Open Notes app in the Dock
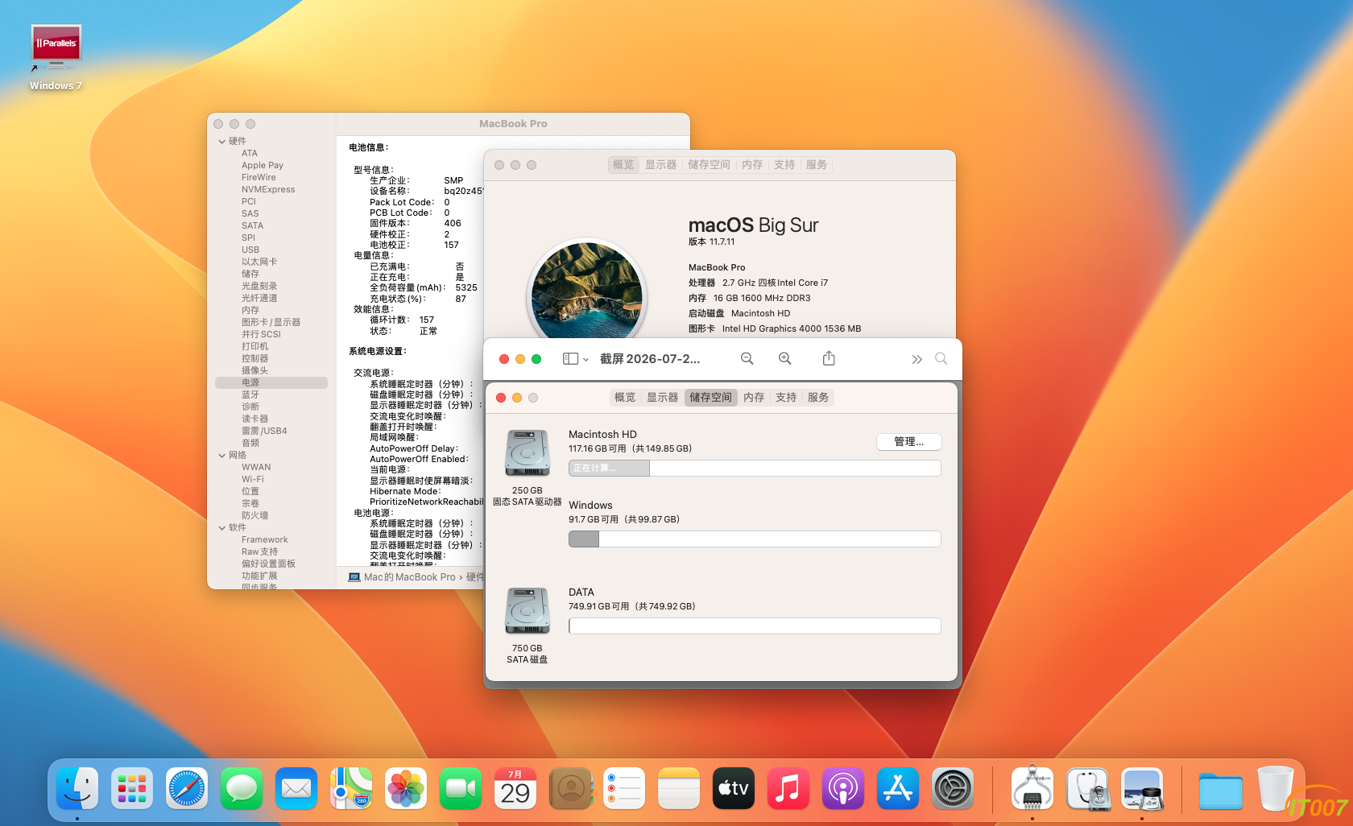This screenshot has width=1353, height=826. pyautogui.click(x=679, y=788)
